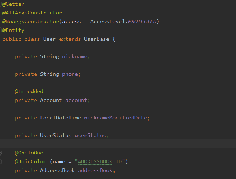This screenshot has height=179, width=236.
Task: Click String type on the phone line
Action: click(50, 74)
